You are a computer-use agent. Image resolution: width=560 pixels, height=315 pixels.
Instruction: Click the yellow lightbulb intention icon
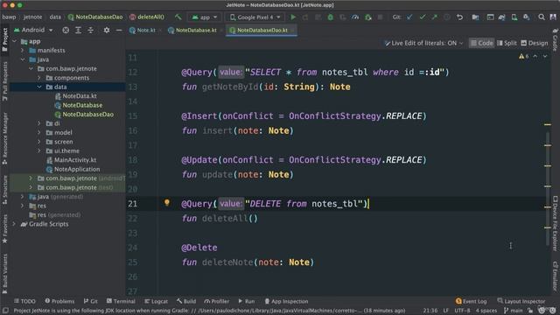167,203
